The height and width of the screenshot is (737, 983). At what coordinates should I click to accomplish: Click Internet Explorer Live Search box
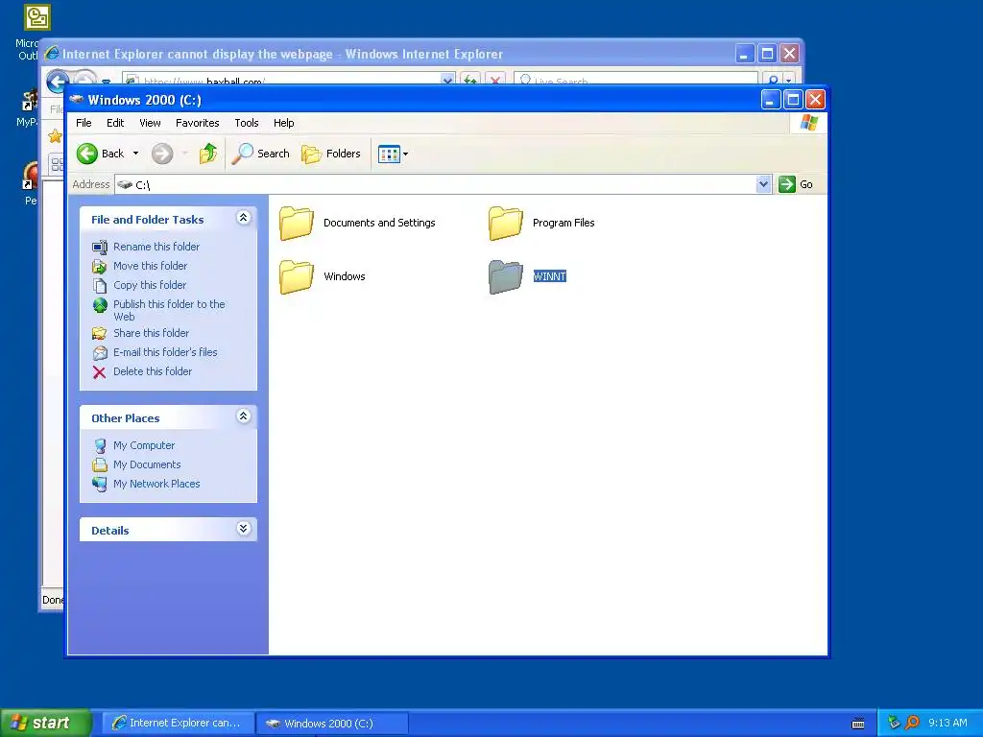(635, 81)
